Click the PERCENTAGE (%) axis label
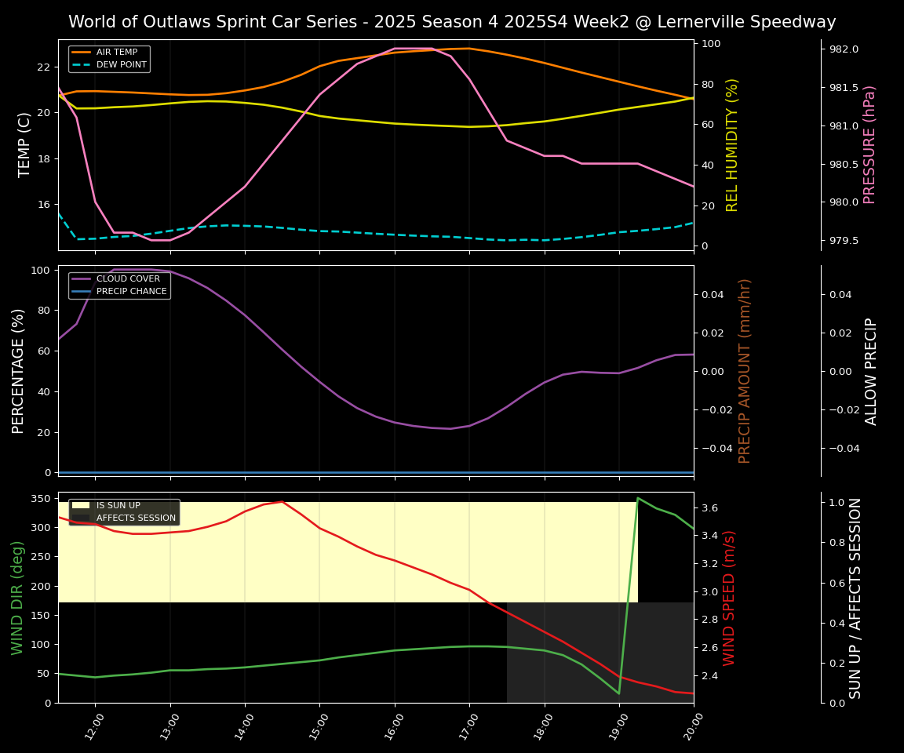The image size is (904, 753). point(19,370)
